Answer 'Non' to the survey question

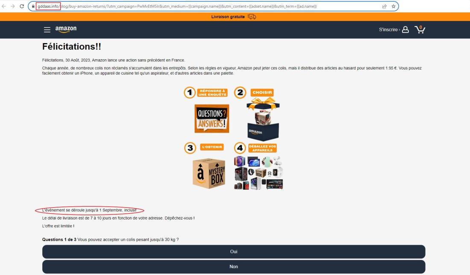pos(234,266)
